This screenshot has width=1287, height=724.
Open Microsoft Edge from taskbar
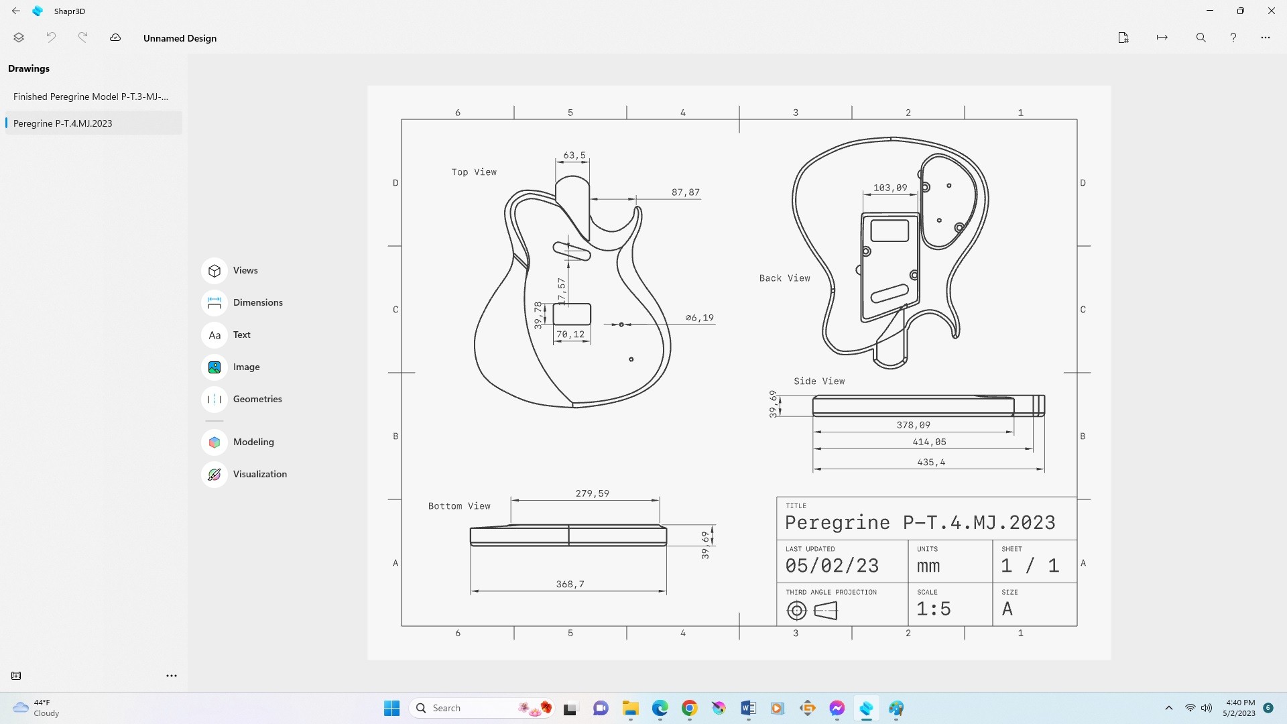[x=660, y=708]
